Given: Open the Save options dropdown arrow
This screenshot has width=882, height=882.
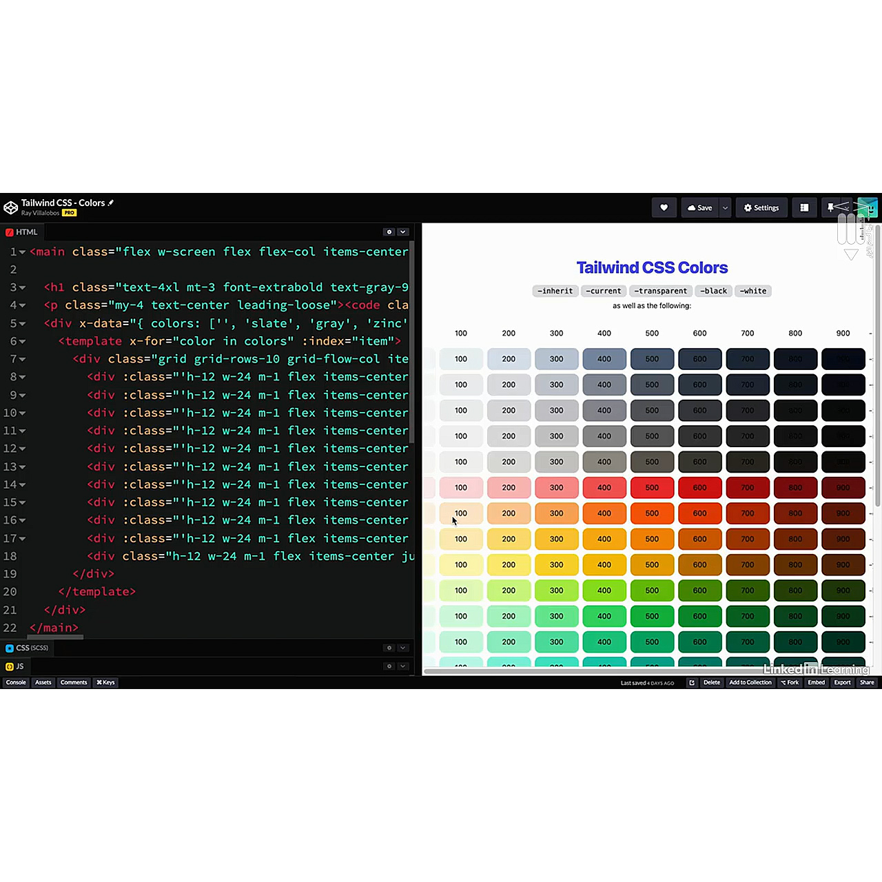Looking at the screenshot, I should click(725, 207).
